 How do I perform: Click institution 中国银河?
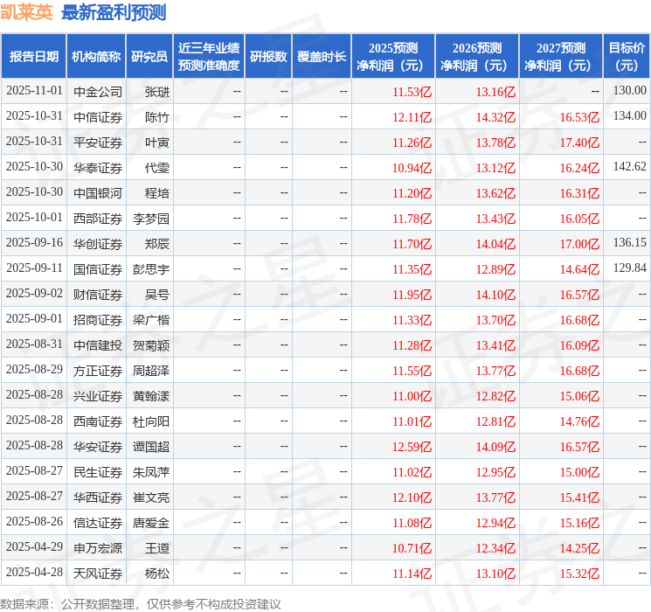[x=98, y=193]
